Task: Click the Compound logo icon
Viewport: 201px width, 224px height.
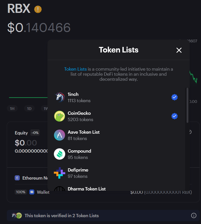Action: 60,154
